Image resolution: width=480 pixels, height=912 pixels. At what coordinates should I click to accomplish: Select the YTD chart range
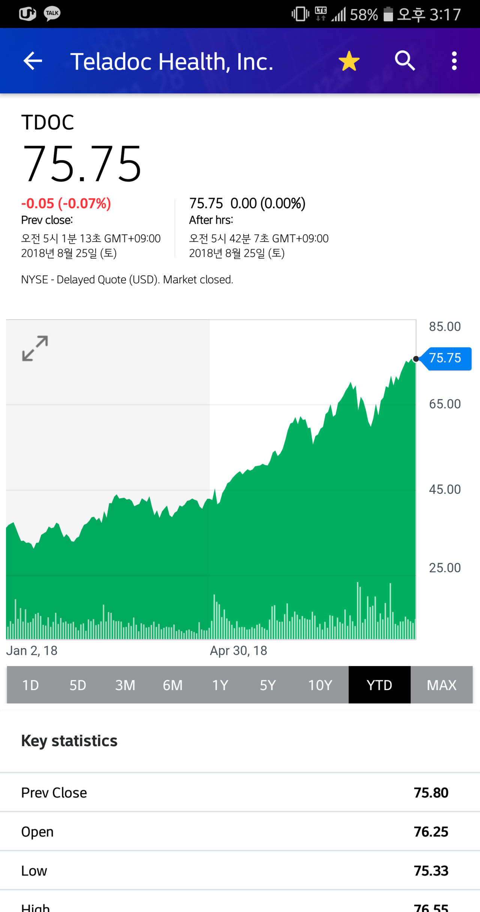click(379, 685)
